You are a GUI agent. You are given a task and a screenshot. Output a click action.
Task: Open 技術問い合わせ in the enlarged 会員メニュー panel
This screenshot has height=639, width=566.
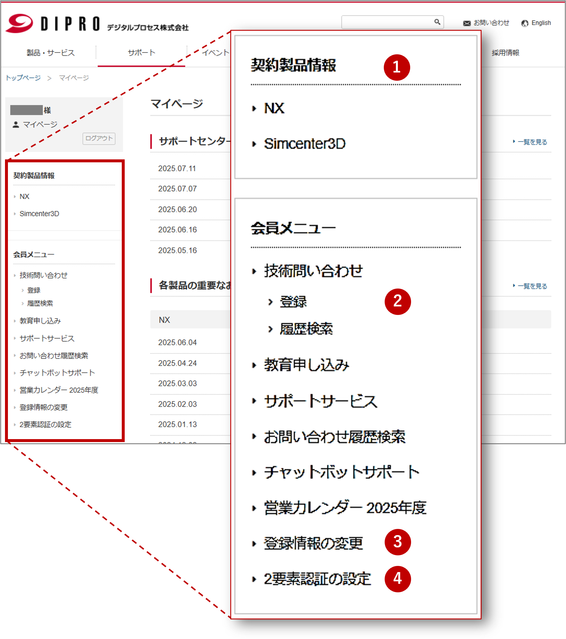coord(313,271)
